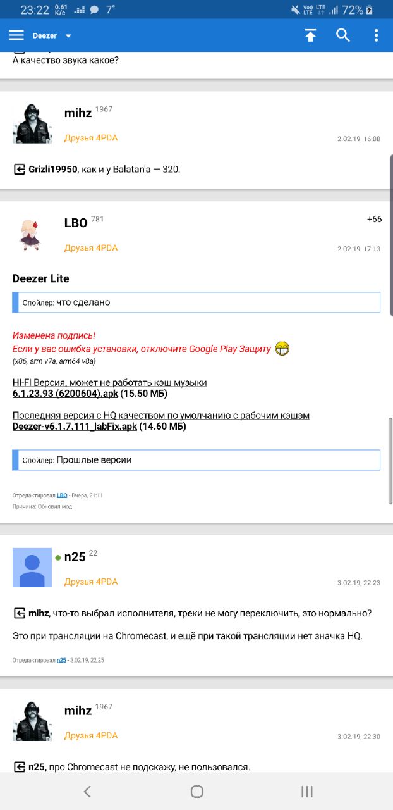Tap Android back navigation button
This screenshot has width=393, height=810.
(87, 791)
